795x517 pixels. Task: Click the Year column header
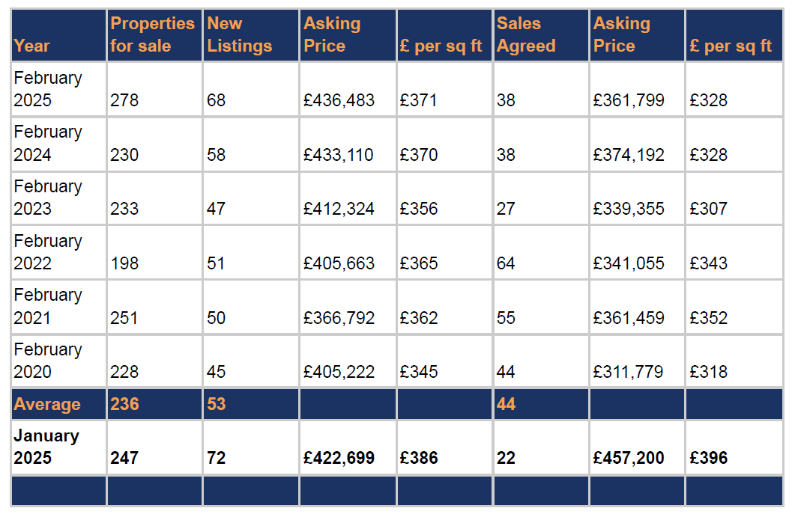(32, 46)
